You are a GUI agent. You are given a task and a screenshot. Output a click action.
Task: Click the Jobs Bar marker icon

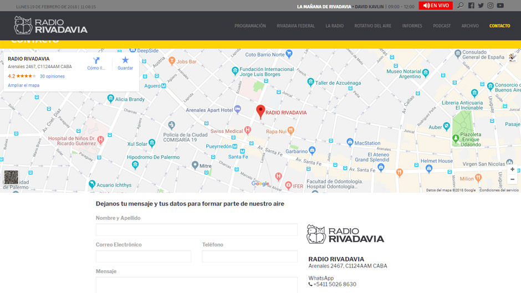172,60
